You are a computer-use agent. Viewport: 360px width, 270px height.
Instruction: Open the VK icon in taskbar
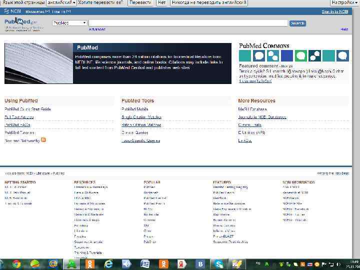200,264
